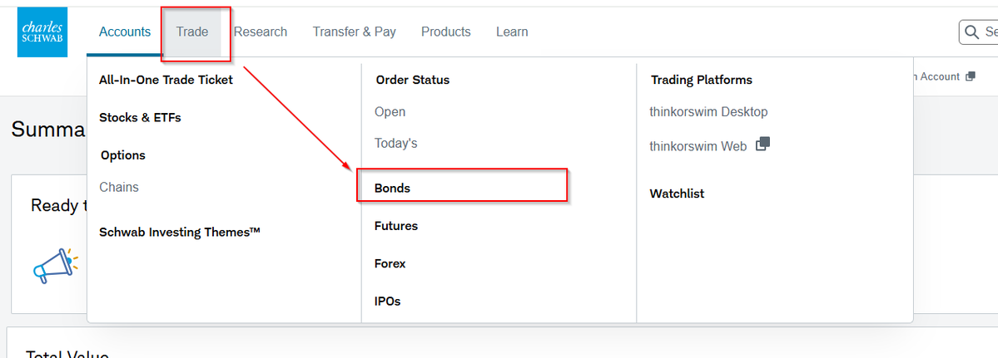Click the megaphone announcement icon
998x358 pixels.
pos(55,266)
